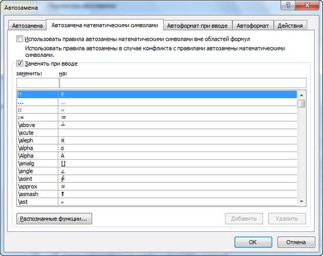The image size is (323, 256).
Task: Click the up arrow symbol in \asmash row
Action: point(63,194)
